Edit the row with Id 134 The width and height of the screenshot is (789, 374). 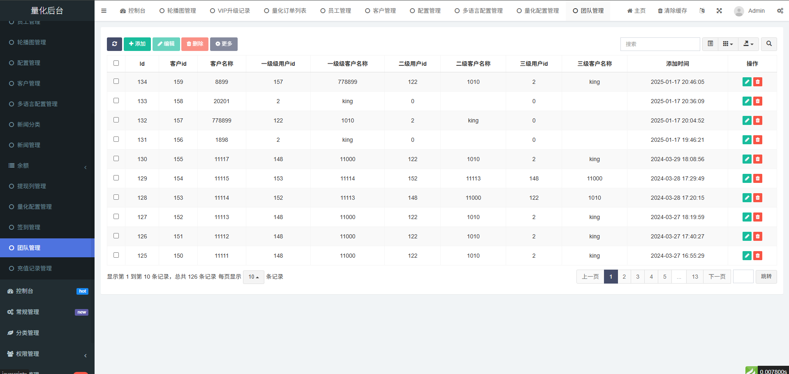click(x=747, y=82)
